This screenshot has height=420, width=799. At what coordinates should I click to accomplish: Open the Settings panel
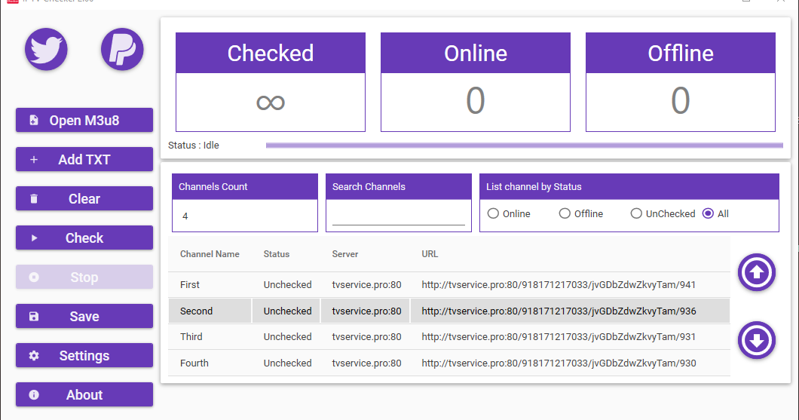click(84, 355)
